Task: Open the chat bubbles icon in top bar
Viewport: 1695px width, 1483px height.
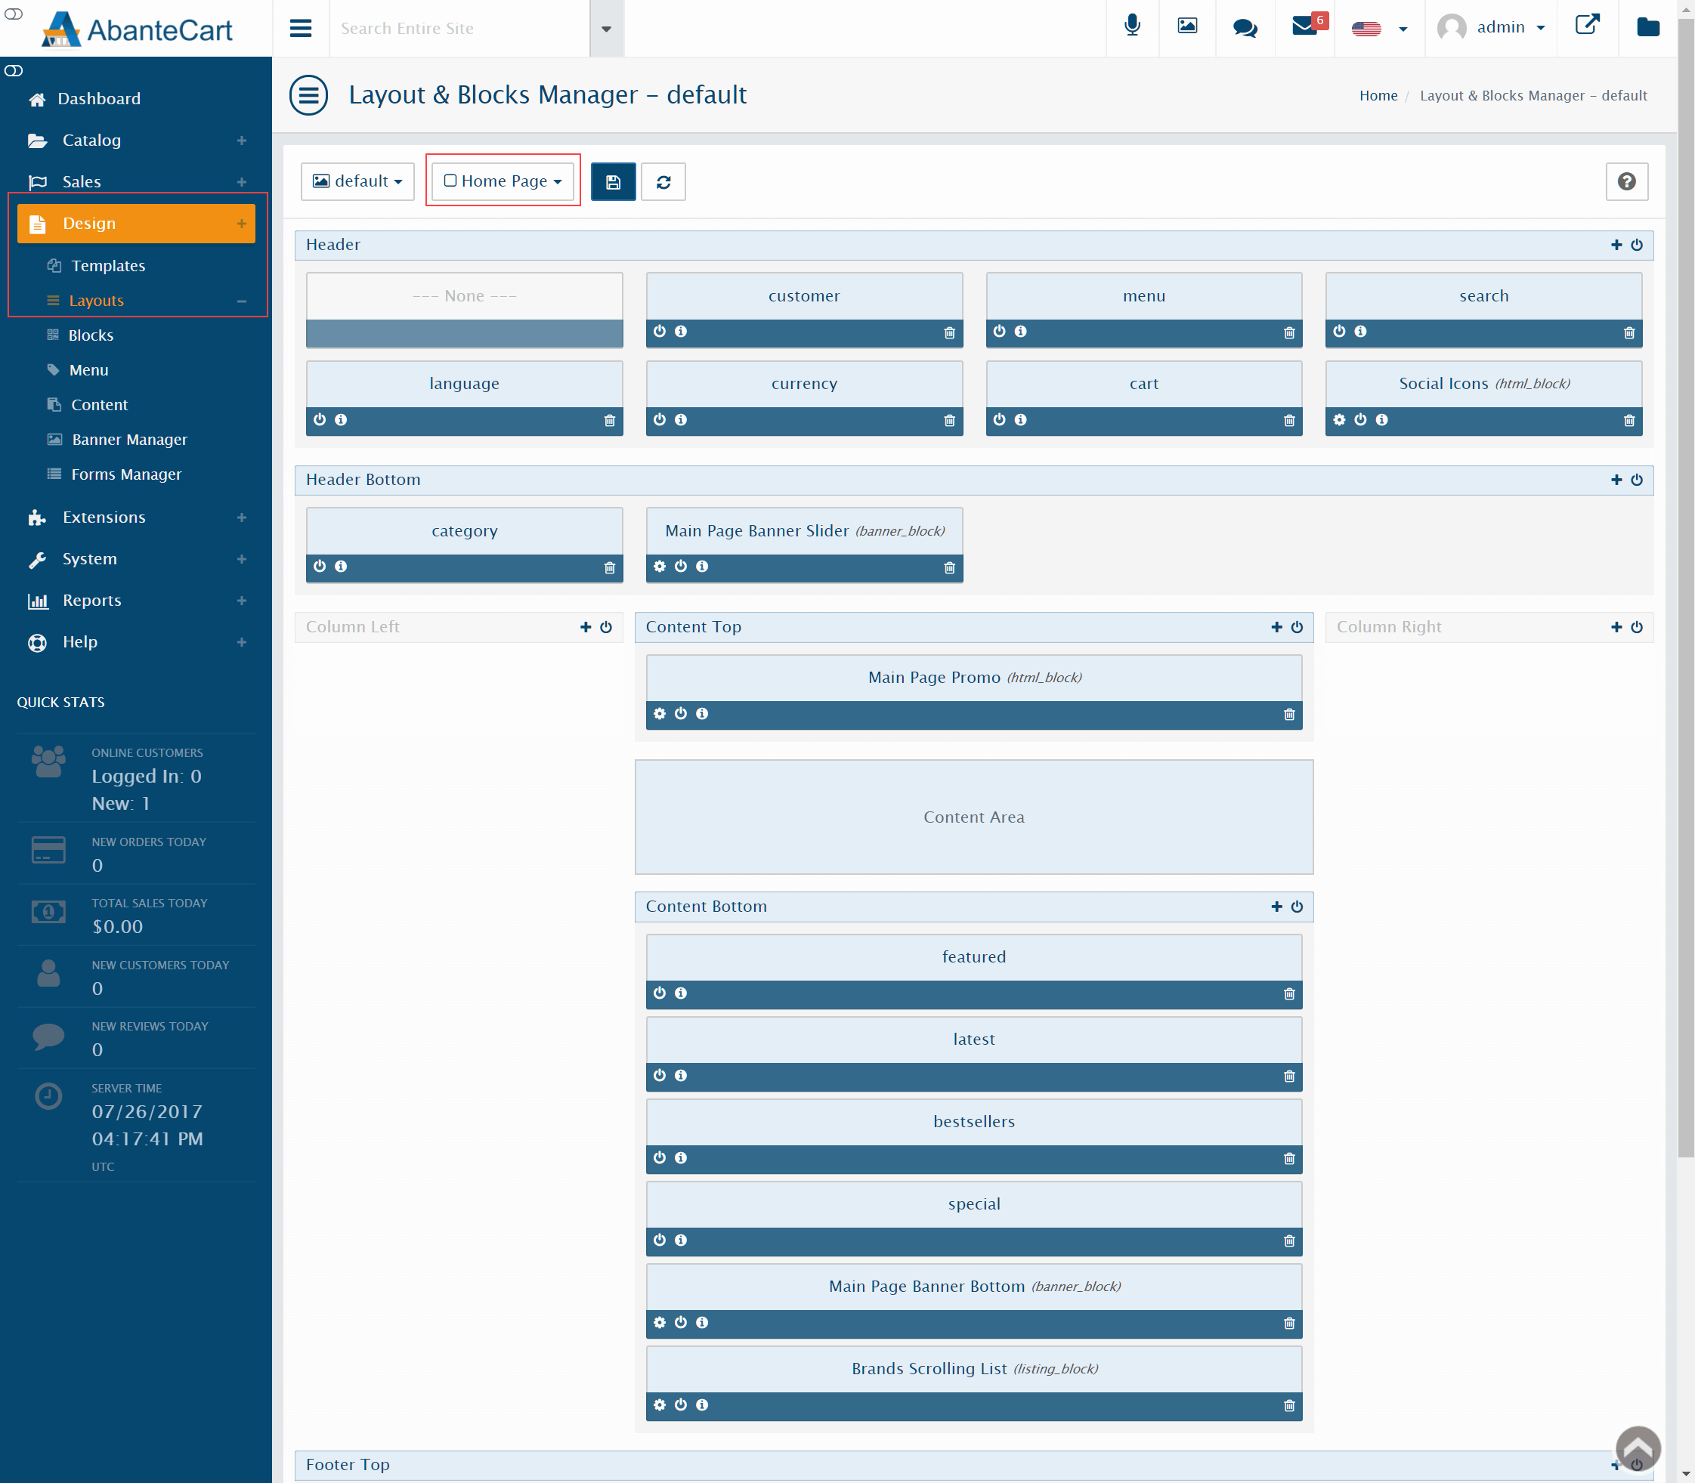Action: (x=1245, y=28)
